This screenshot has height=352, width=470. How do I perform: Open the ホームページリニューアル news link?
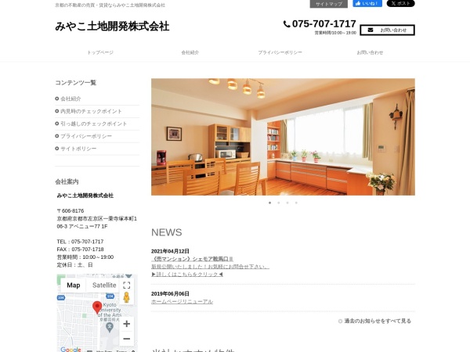(182, 301)
